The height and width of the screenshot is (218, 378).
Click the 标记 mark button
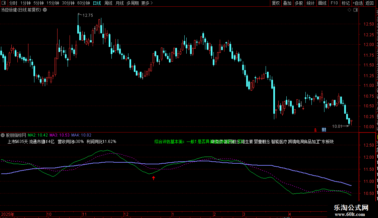346,3
